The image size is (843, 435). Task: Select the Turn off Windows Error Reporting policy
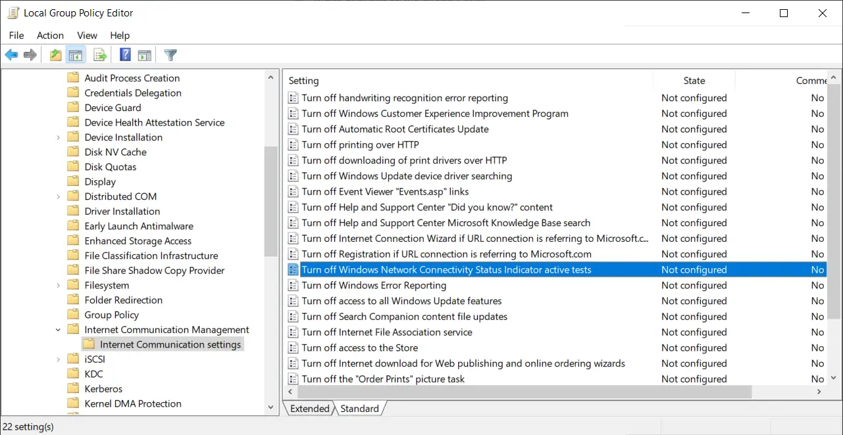click(x=374, y=285)
